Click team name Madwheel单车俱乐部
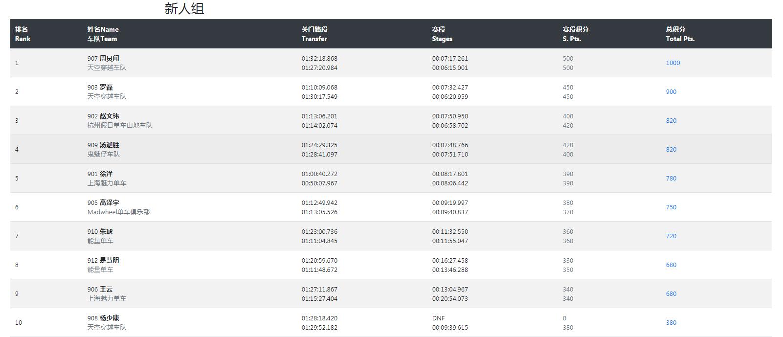The height and width of the screenshot is (337, 783). click(x=118, y=212)
